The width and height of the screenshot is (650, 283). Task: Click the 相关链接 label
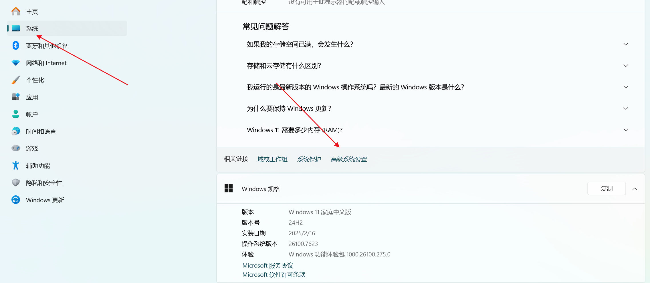(236, 159)
